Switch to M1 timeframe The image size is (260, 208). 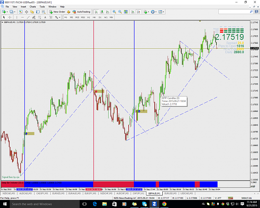click(66, 17)
